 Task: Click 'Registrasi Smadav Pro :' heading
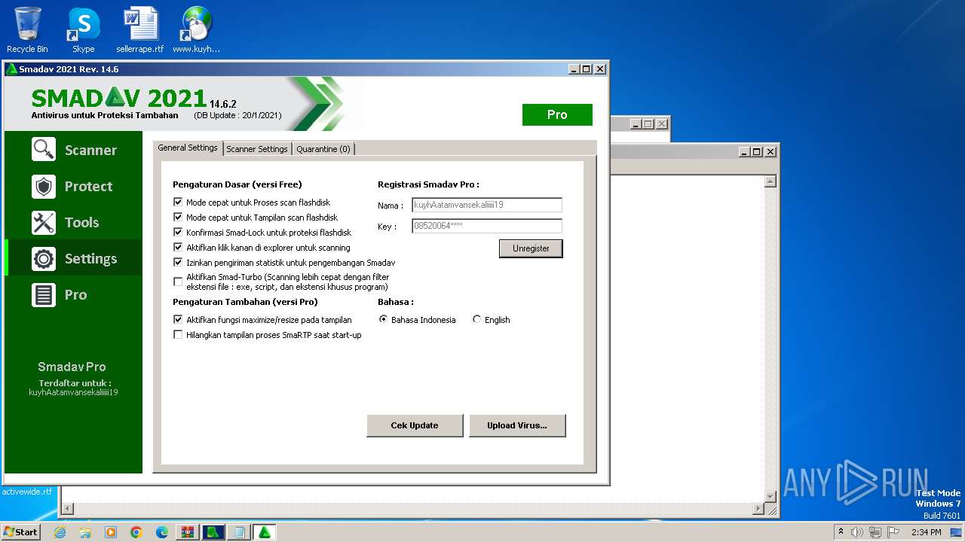428,184
